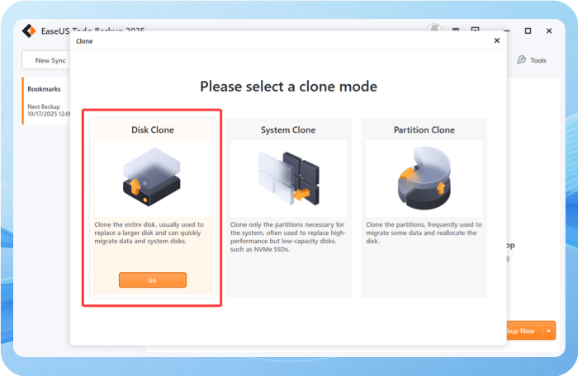The width and height of the screenshot is (578, 376).
Task: Click the user account avatar icon
Action: click(x=434, y=27)
